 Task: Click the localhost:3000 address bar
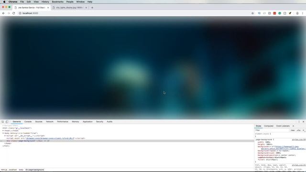(135, 13)
